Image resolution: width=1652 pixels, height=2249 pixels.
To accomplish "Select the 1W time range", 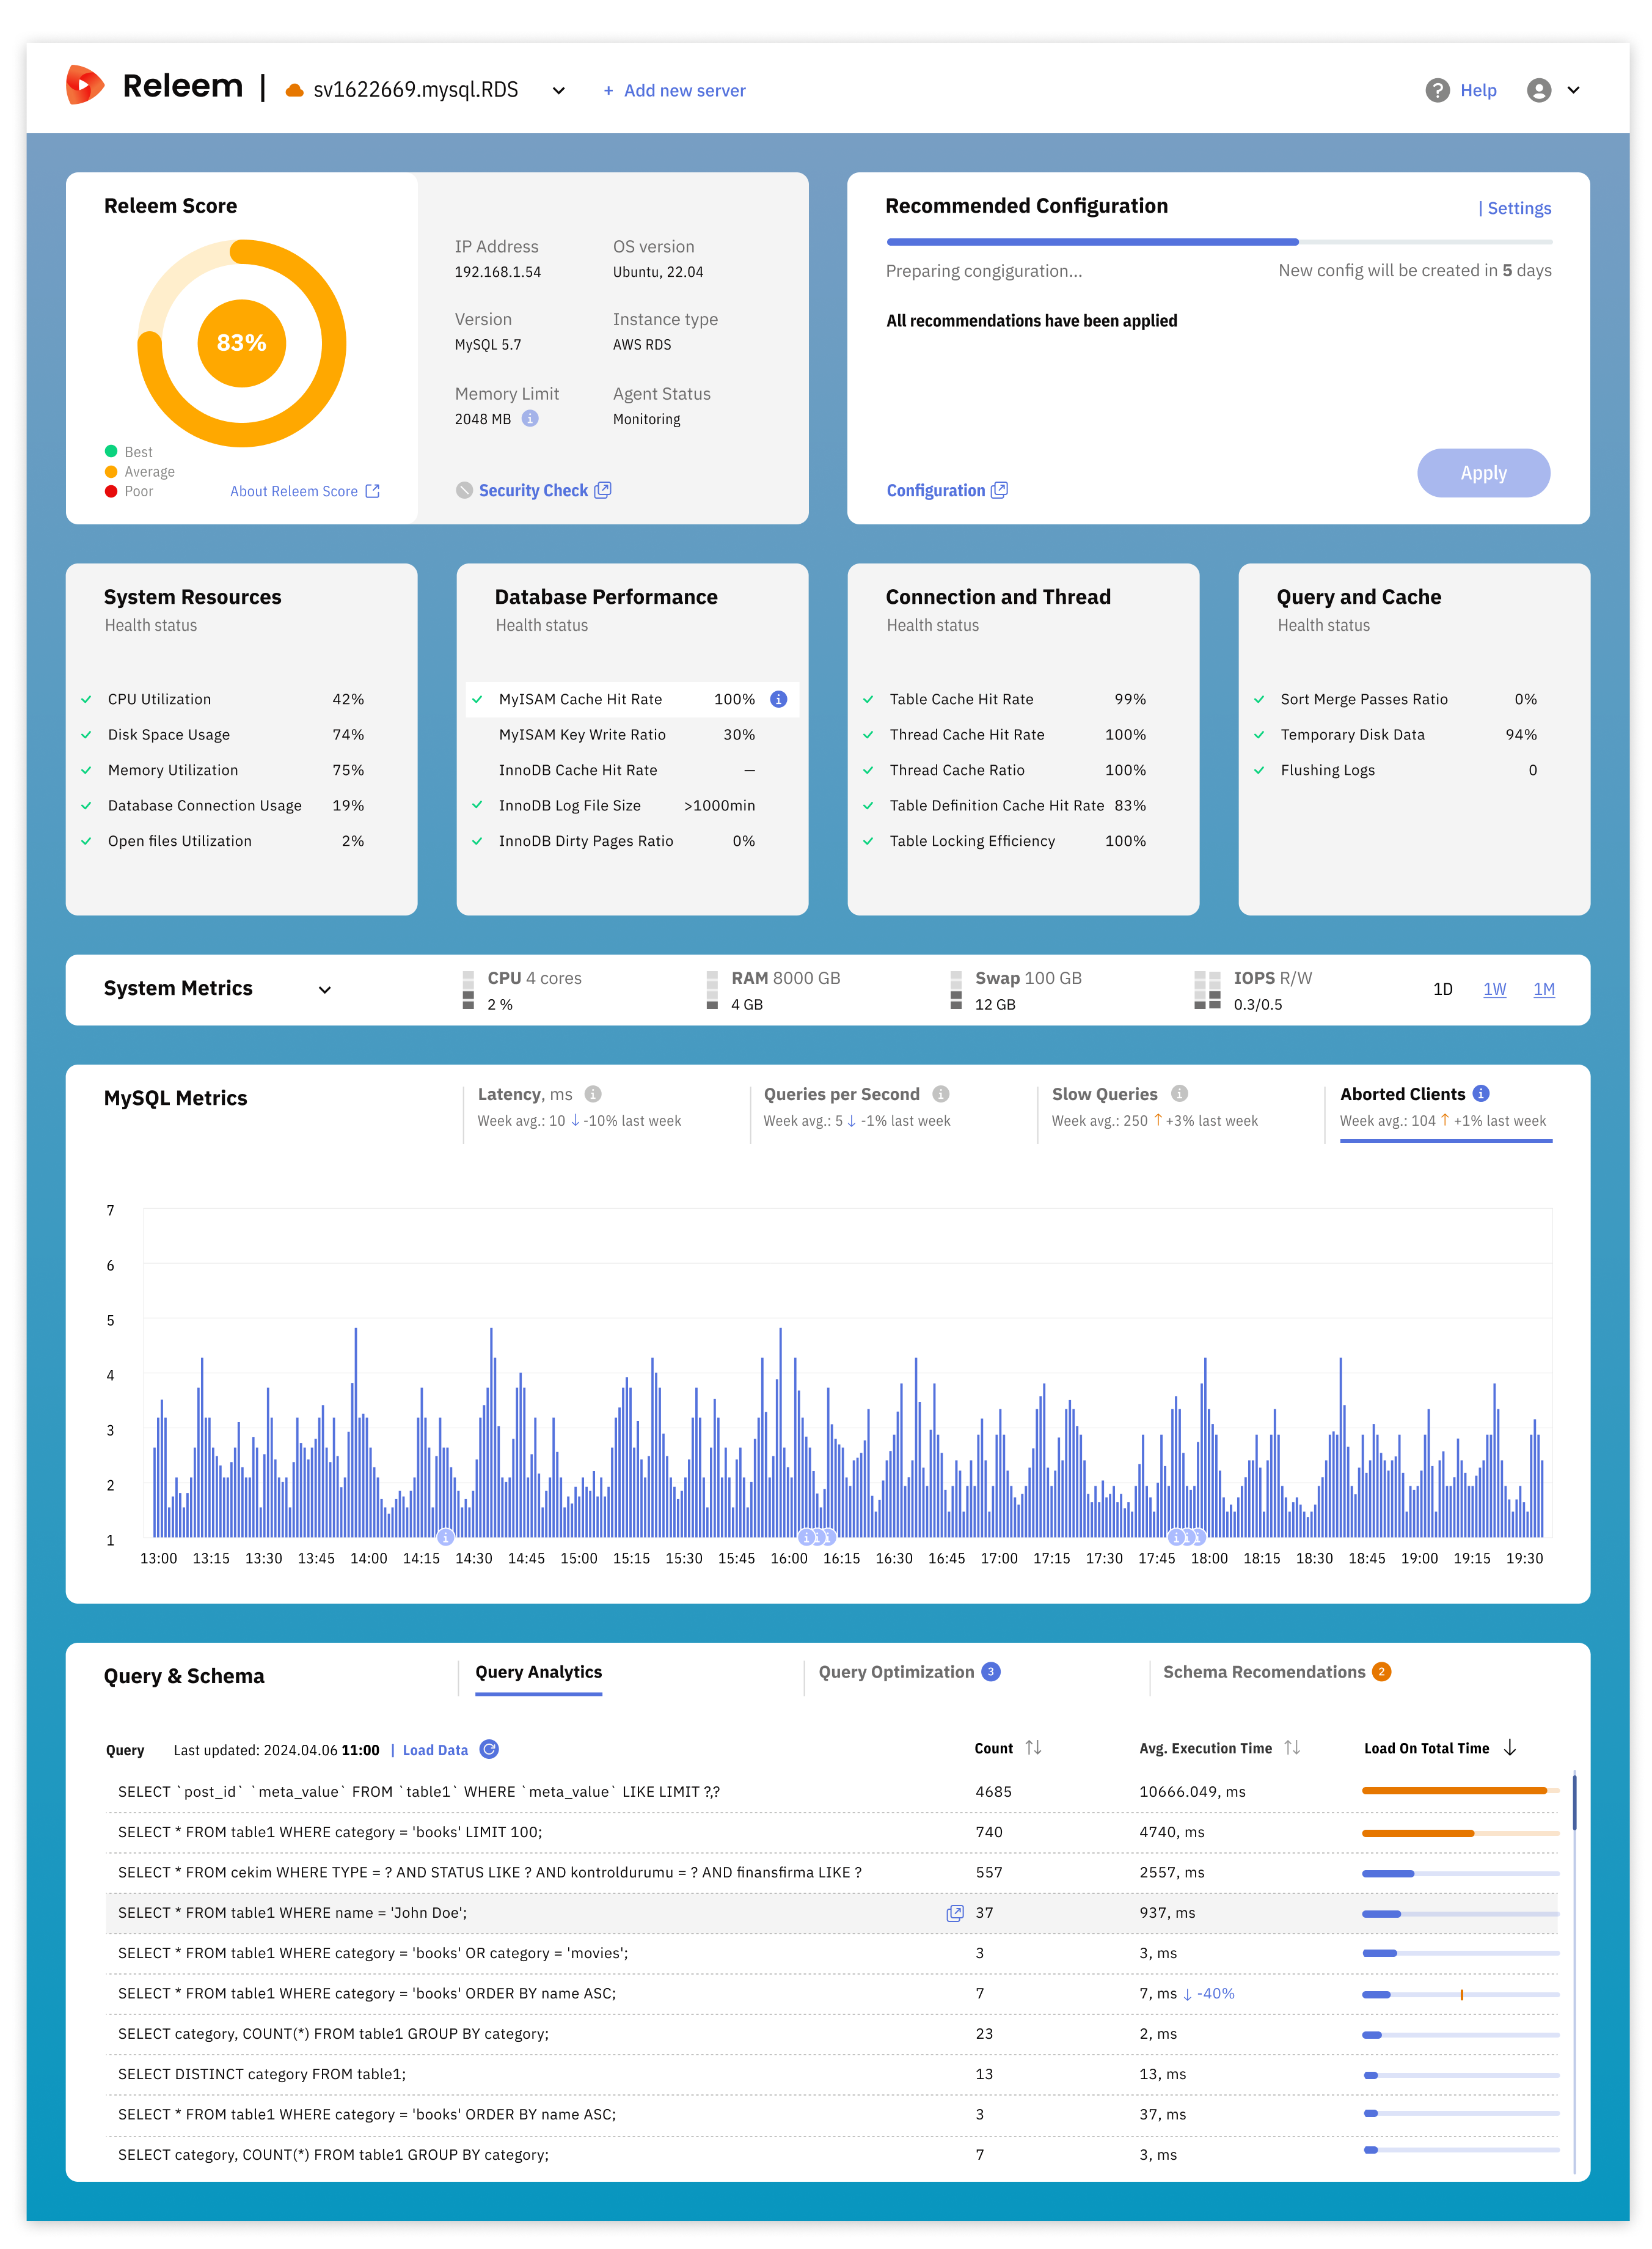I will pos(1494,989).
